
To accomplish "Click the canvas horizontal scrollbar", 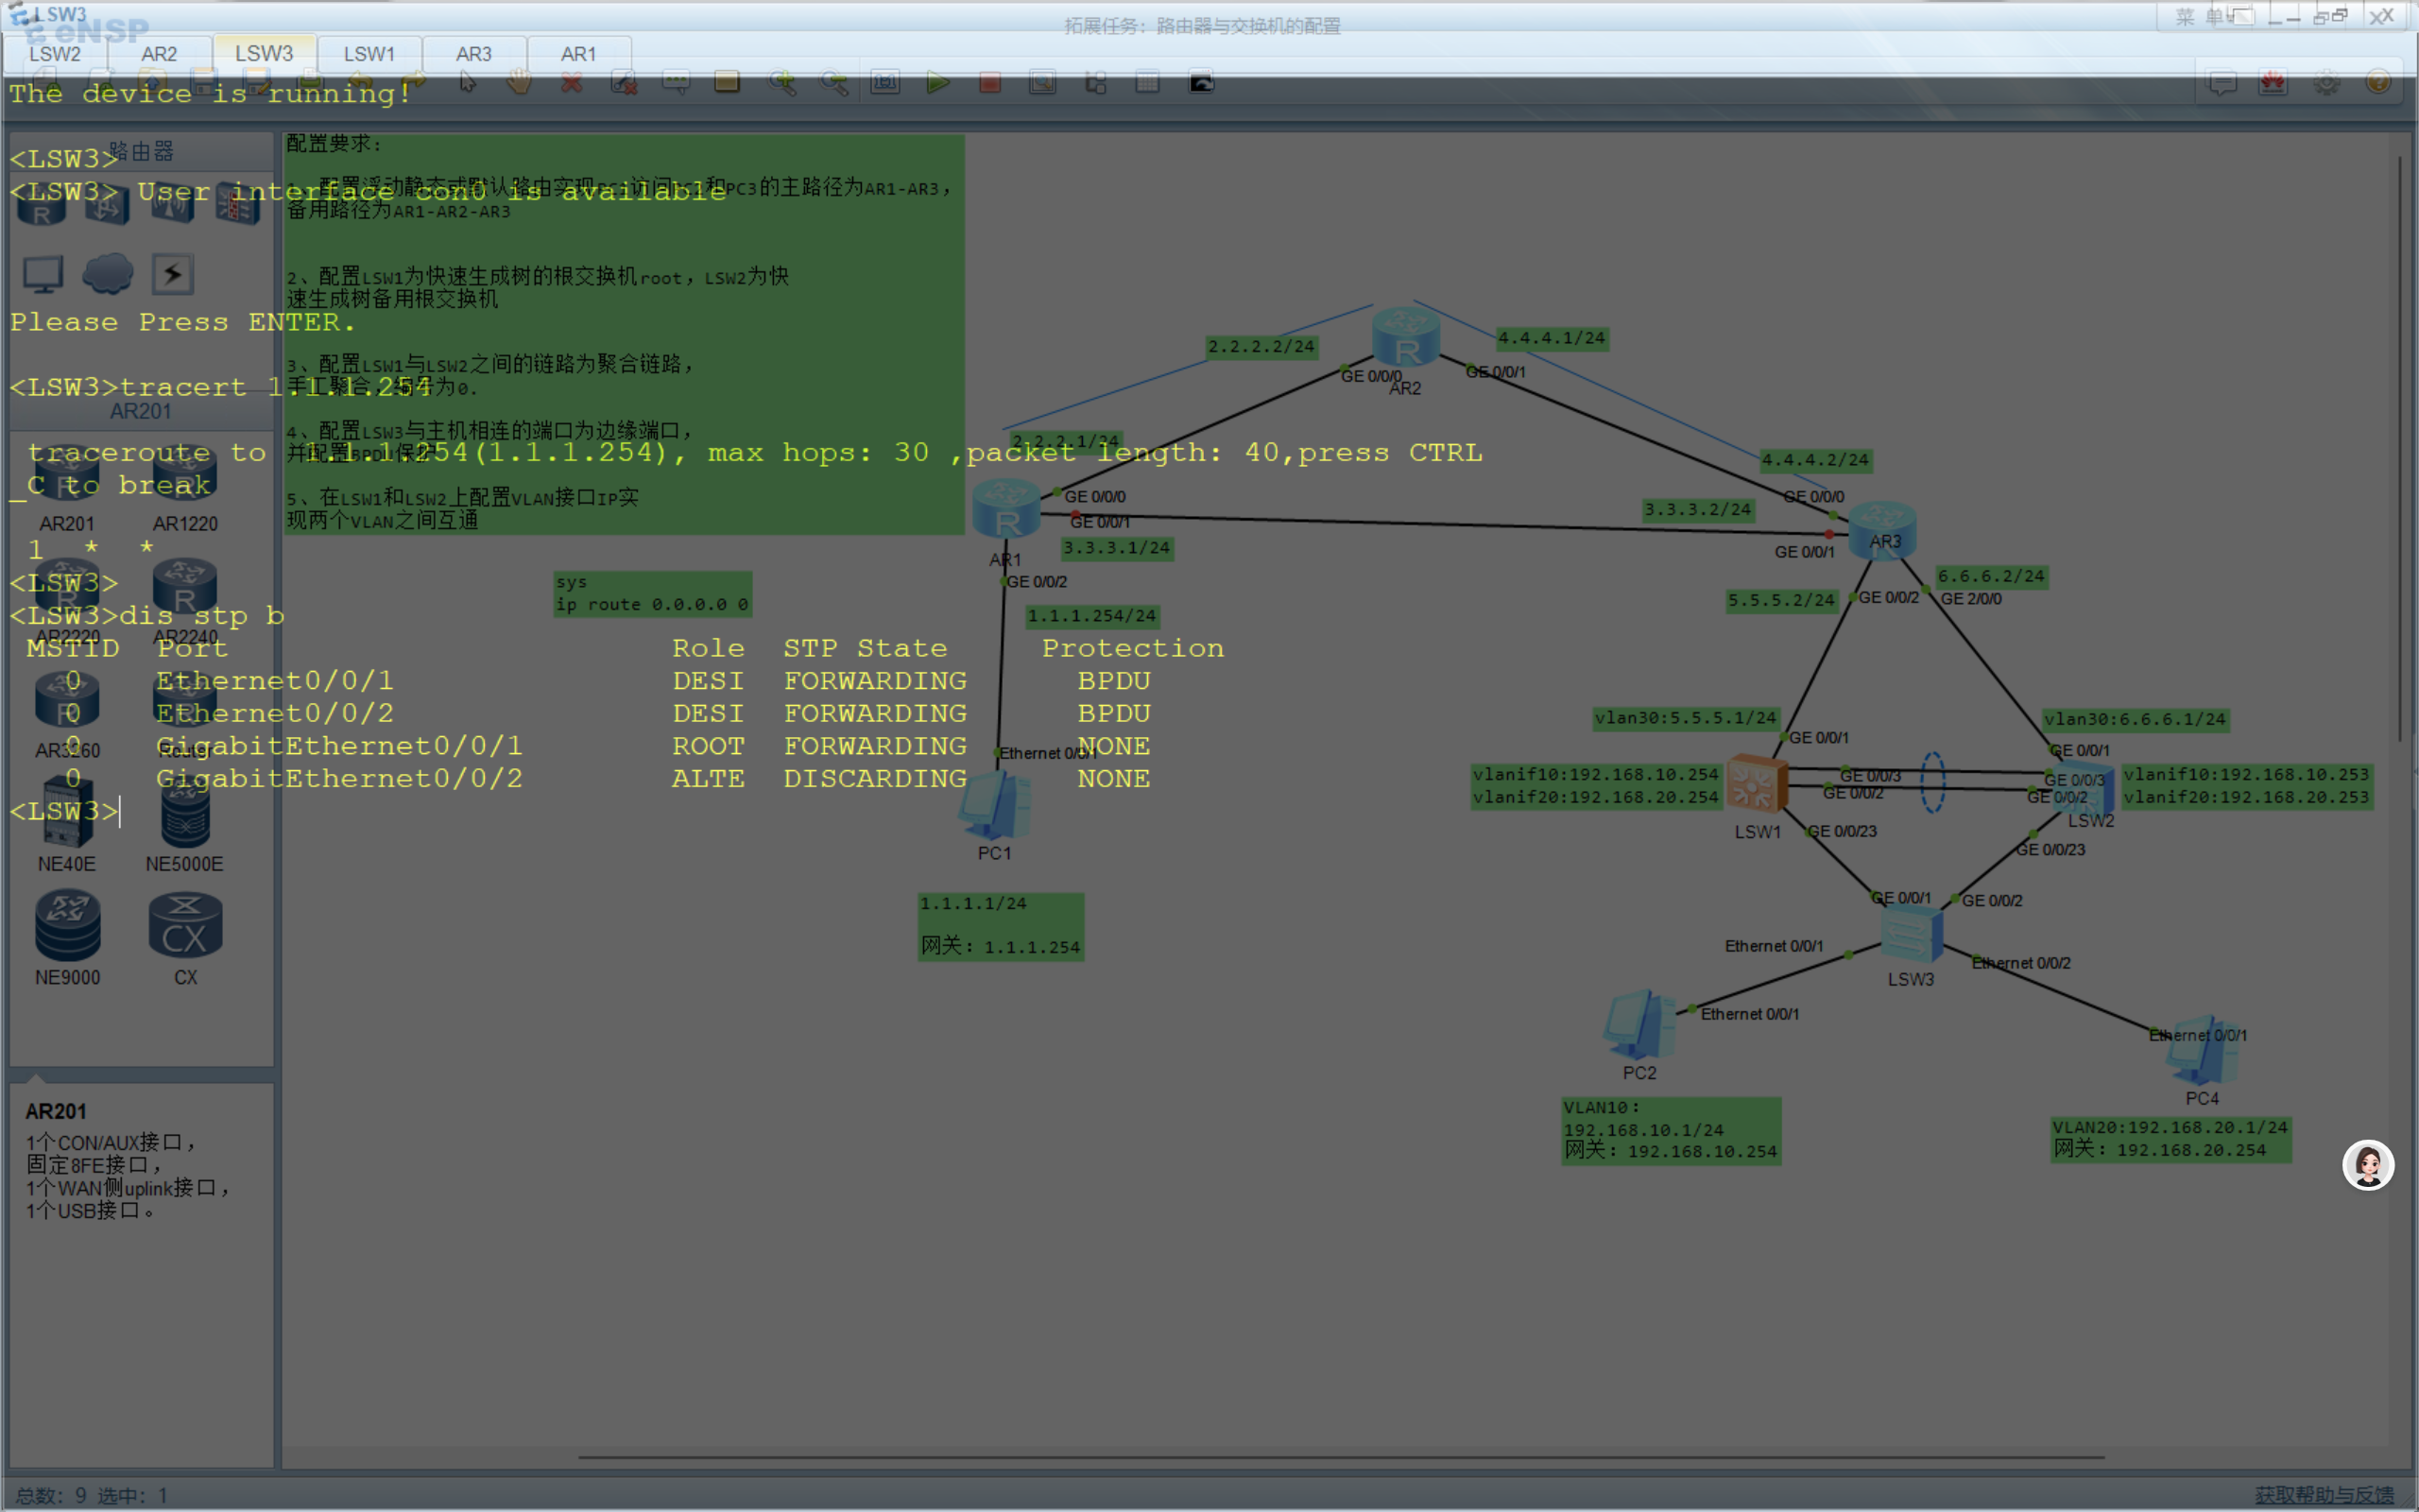I will click(x=1340, y=1458).
